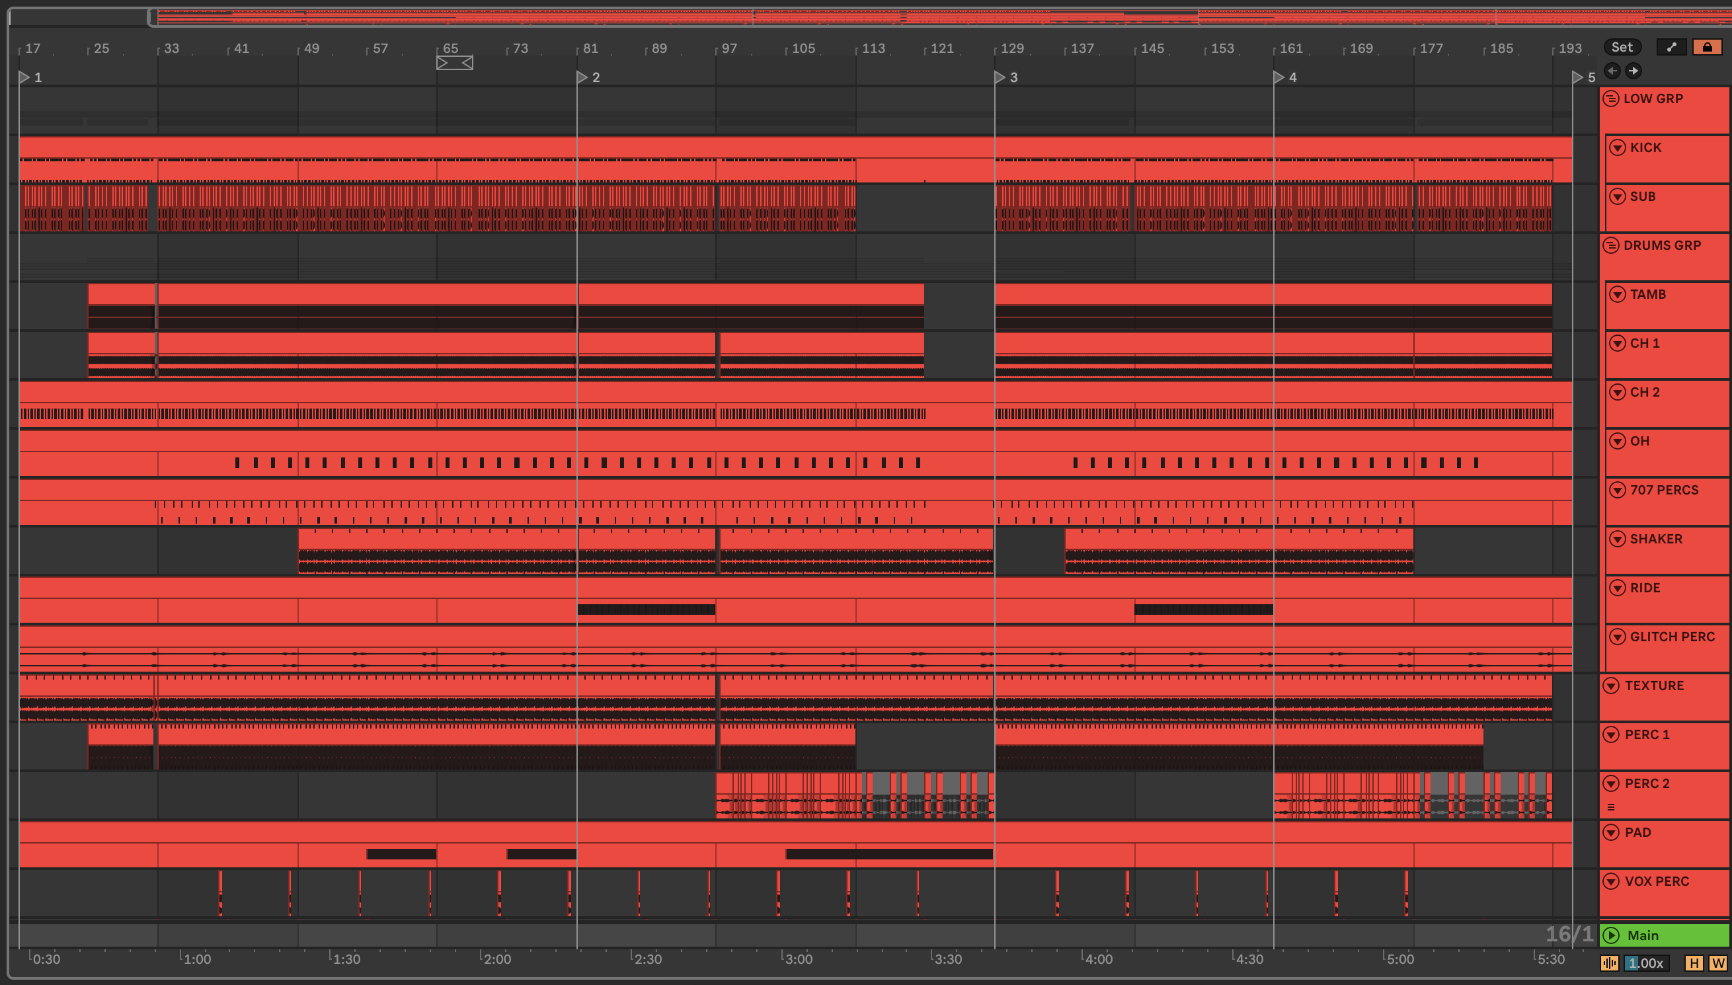Select the TEXTURE track title
Viewport: 1732px width, 985px height.
point(1654,686)
